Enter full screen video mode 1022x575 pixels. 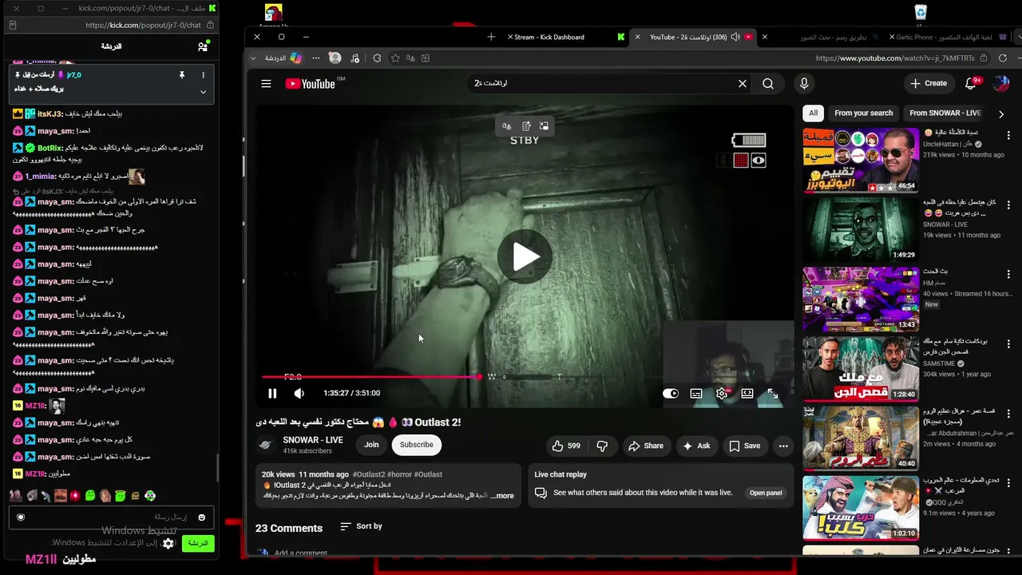[773, 393]
